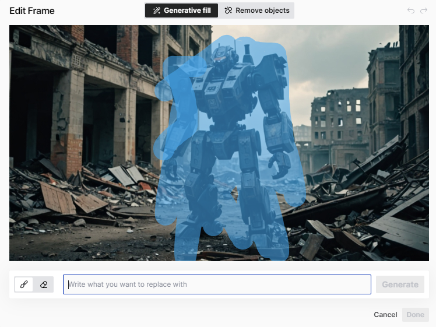Select the brush tool icon

(24, 284)
